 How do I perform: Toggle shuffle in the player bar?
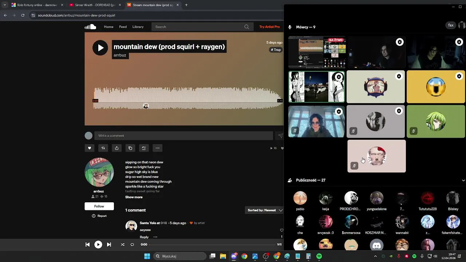point(122,245)
